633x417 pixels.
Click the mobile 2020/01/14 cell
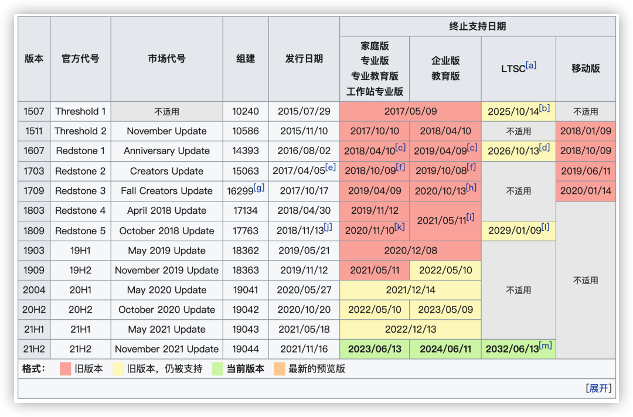[586, 191]
